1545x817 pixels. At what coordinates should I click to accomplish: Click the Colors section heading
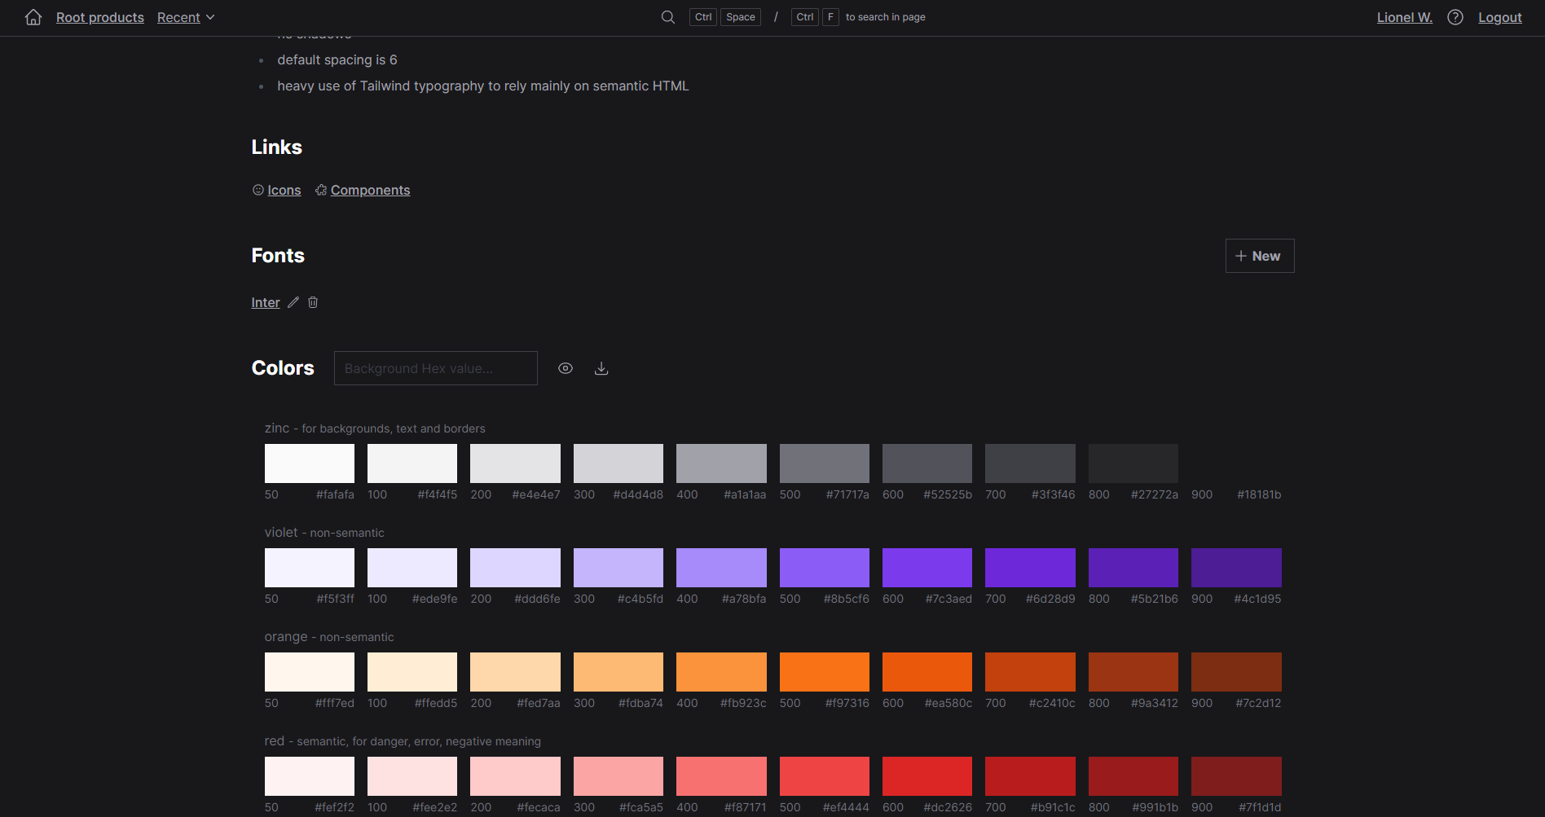coord(283,368)
